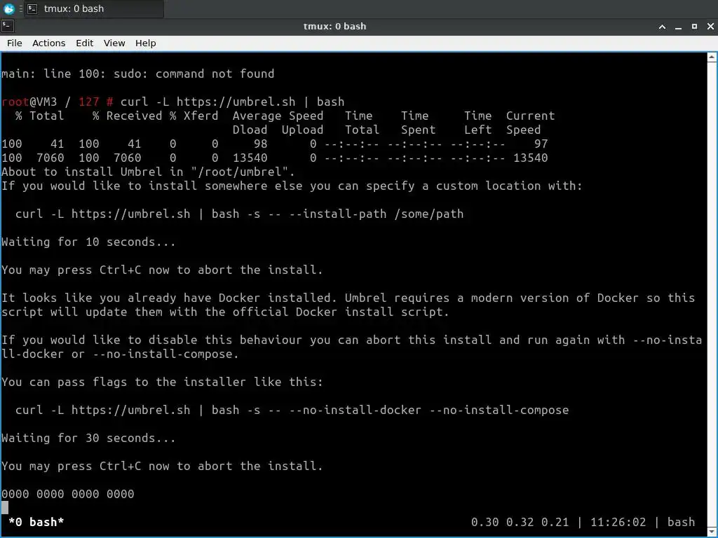
Task: Click the terminal icon in window titlebar
Action: point(7,26)
